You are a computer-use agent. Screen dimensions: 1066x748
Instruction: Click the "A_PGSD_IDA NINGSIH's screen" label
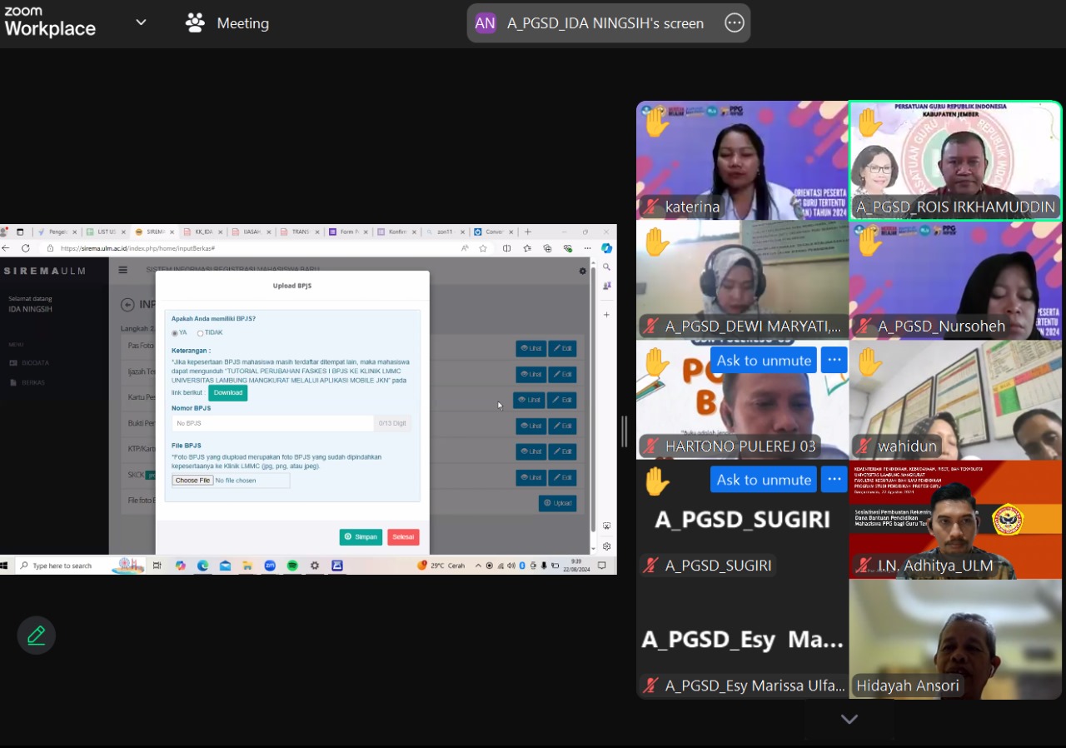click(605, 23)
